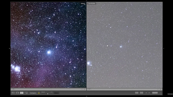Screen dimensions: 173x97
Task: Click the Make Select XY icon
Action: click(x=141, y=93)
